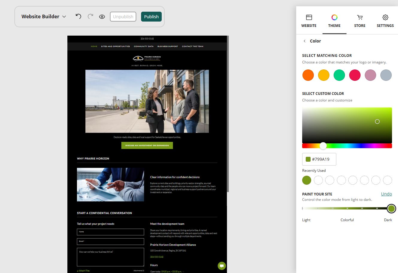Click the 'How can we help' message box
Screen dimensions: 398x273
pos(111,257)
